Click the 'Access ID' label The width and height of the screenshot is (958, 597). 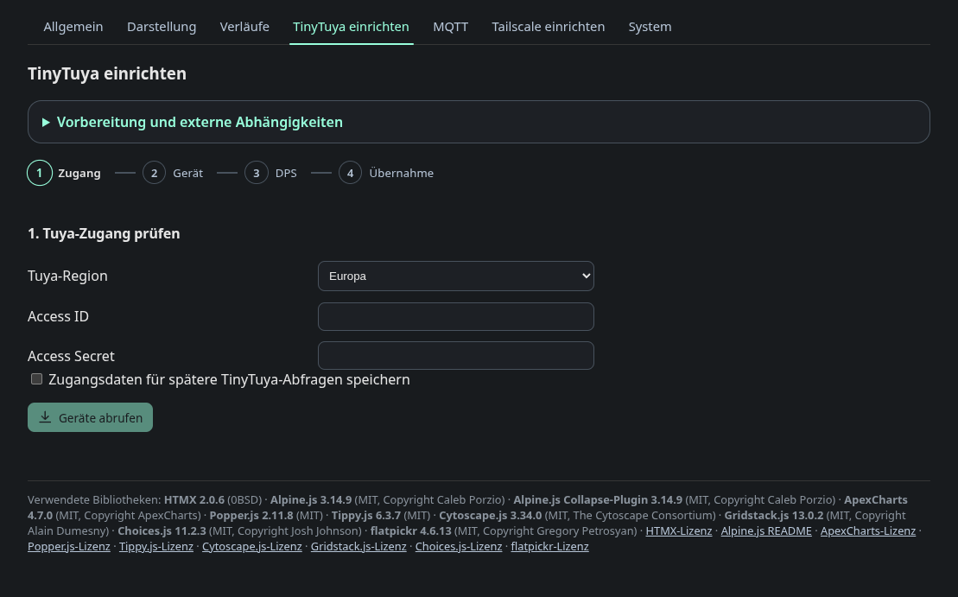pyautogui.click(x=58, y=316)
